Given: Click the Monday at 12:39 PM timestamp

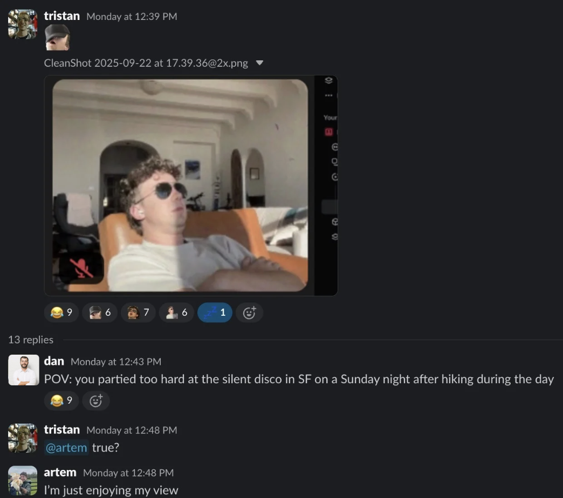Looking at the screenshot, I should tap(132, 17).
